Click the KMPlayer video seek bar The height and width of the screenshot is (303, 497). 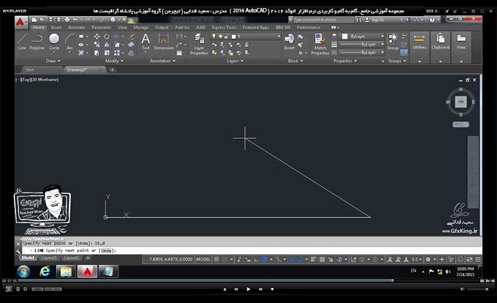click(x=249, y=281)
